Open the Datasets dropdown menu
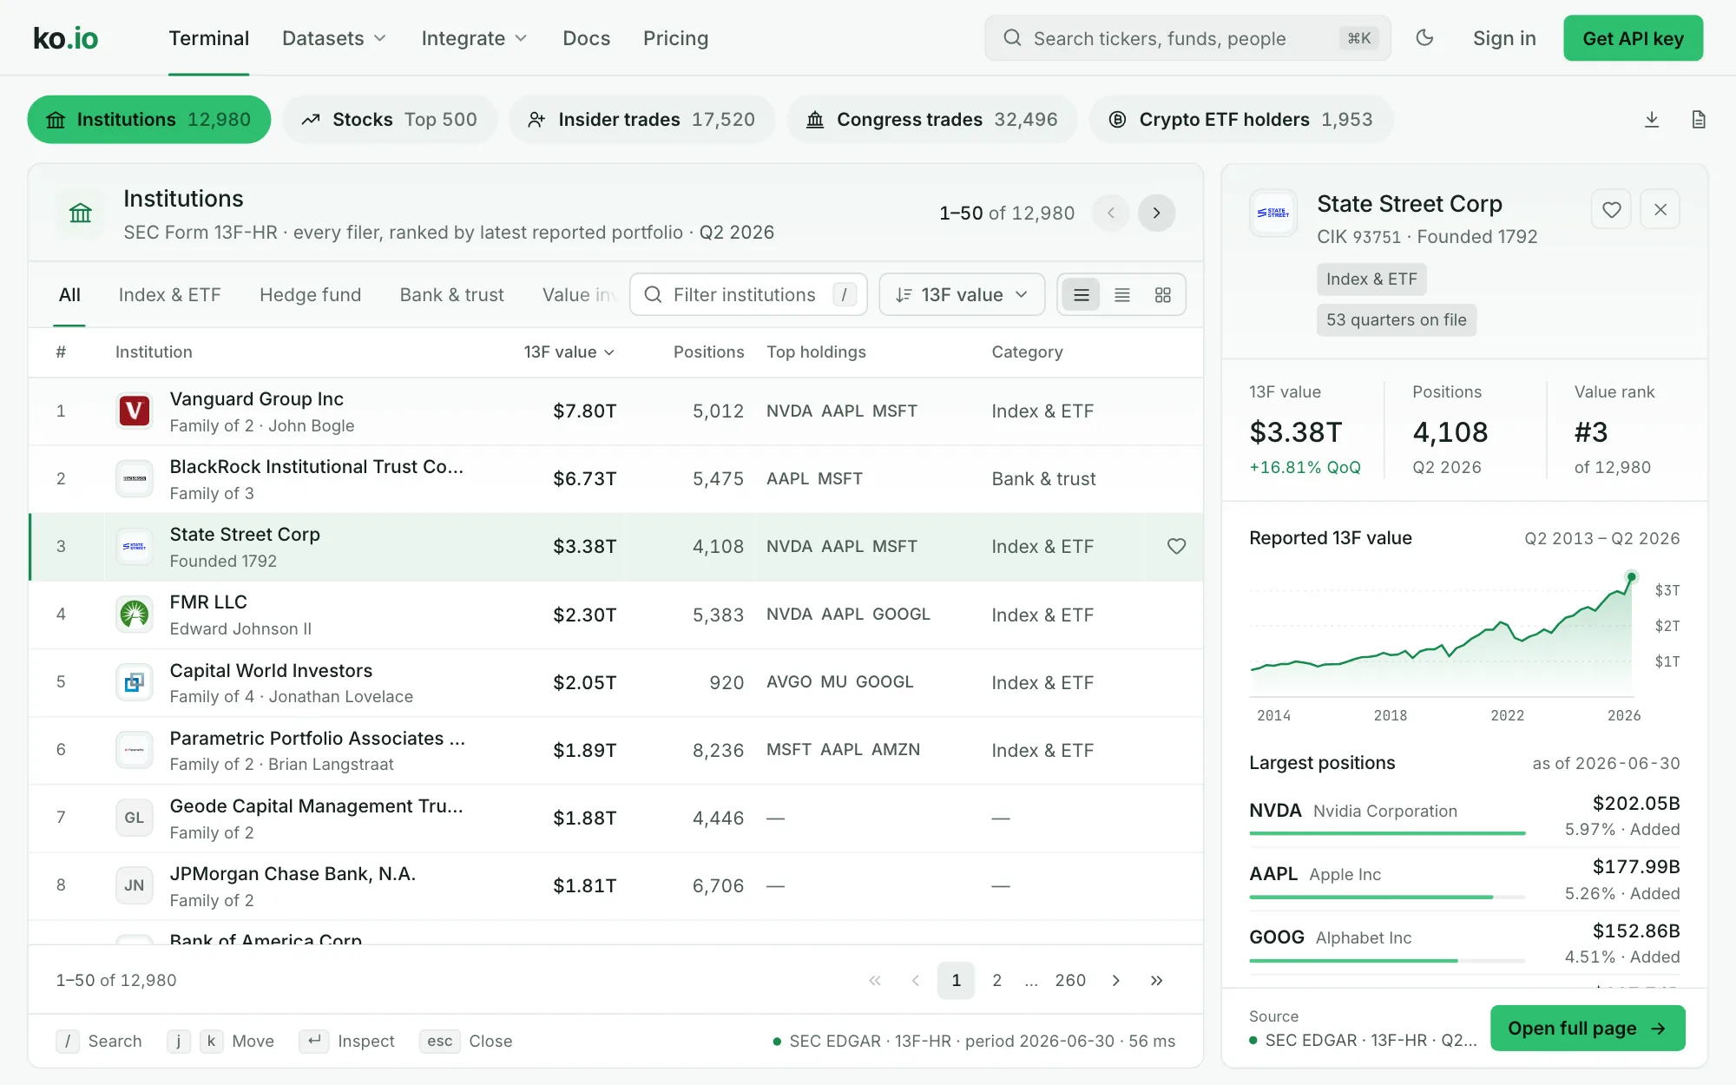 pos(333,38)
